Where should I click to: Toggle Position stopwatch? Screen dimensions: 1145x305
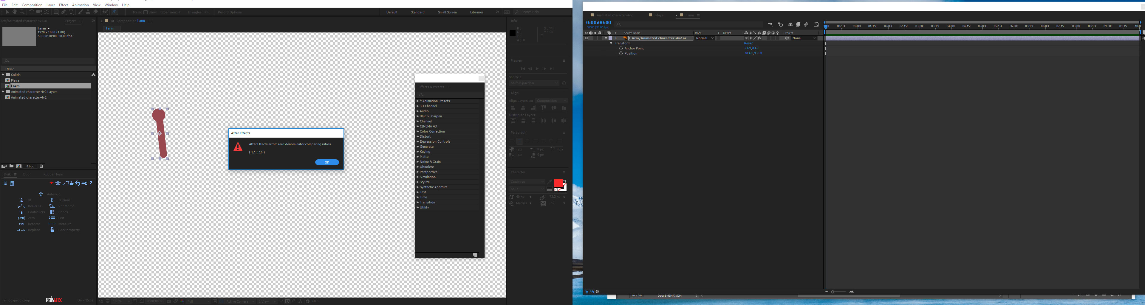(621, 53)
